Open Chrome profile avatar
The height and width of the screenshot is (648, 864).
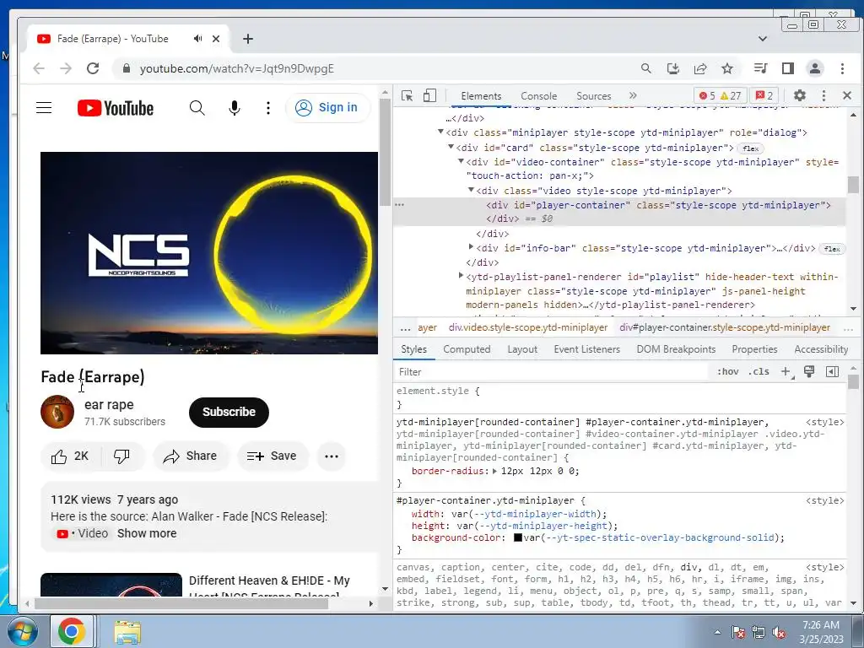815,68
